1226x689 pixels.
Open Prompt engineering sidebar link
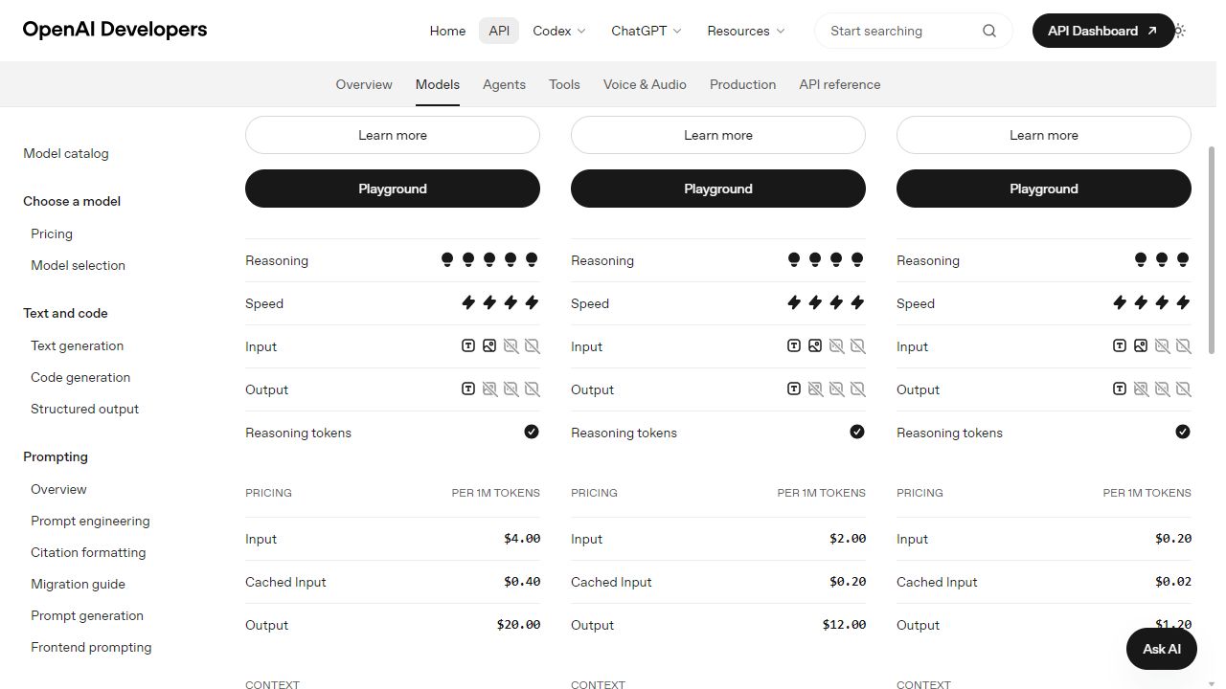pos(90,521)
